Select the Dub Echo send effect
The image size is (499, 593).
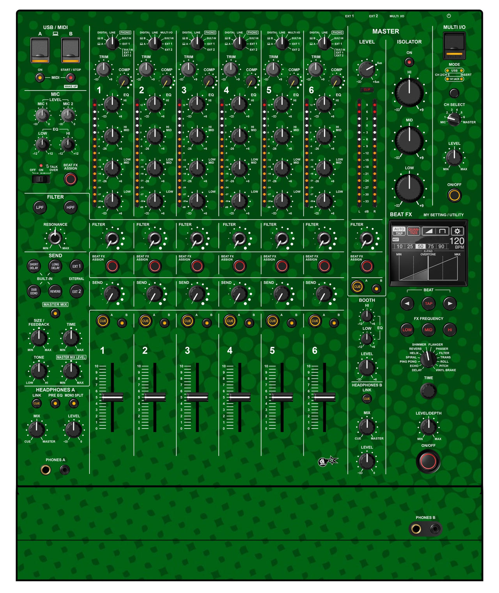pyautogui.click(x=34, y=291)
